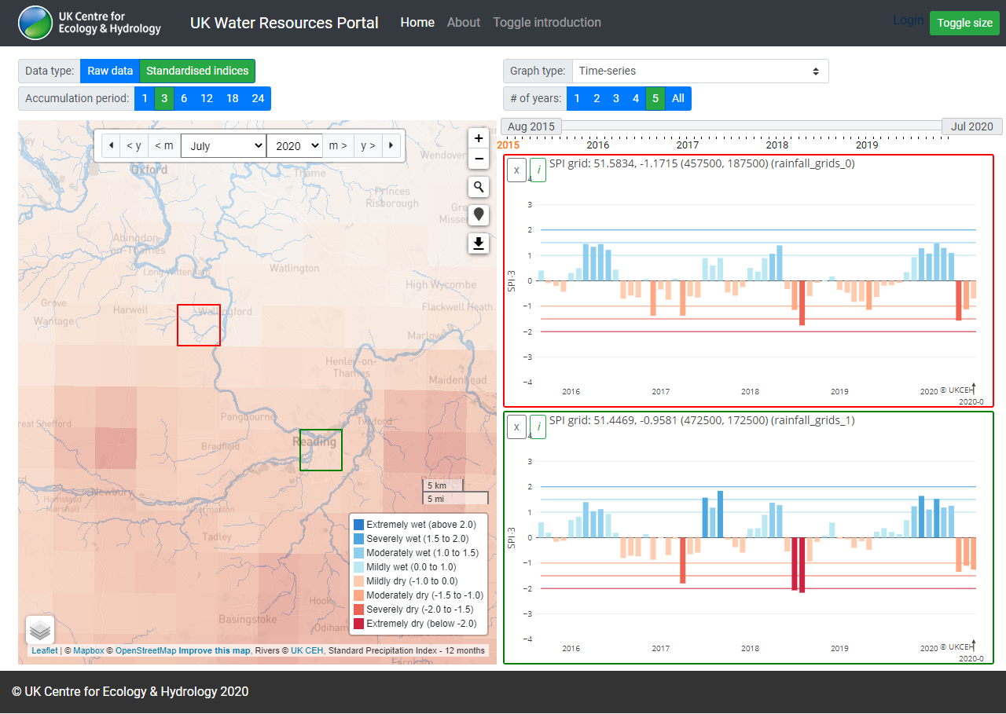This screenshot has height=714, width=1006.
Task: Advance one month with 'm >'
Action: (x=338, y=145)
